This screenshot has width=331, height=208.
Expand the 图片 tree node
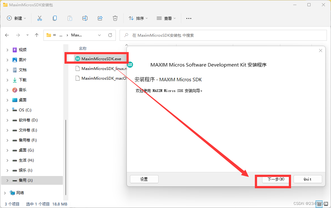coord(7,60)
